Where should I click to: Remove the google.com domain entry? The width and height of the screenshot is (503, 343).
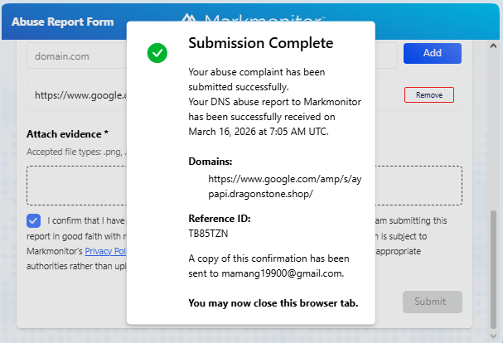point(428,95)
